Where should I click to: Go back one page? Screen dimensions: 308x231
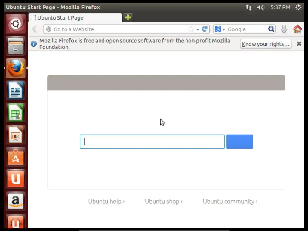point(35,29)
